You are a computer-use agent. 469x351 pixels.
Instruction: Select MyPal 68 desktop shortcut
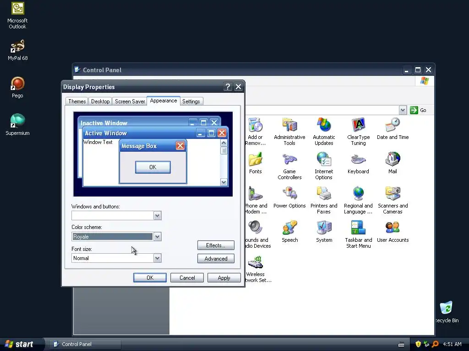pyautogui.click(x=17, y=50)
